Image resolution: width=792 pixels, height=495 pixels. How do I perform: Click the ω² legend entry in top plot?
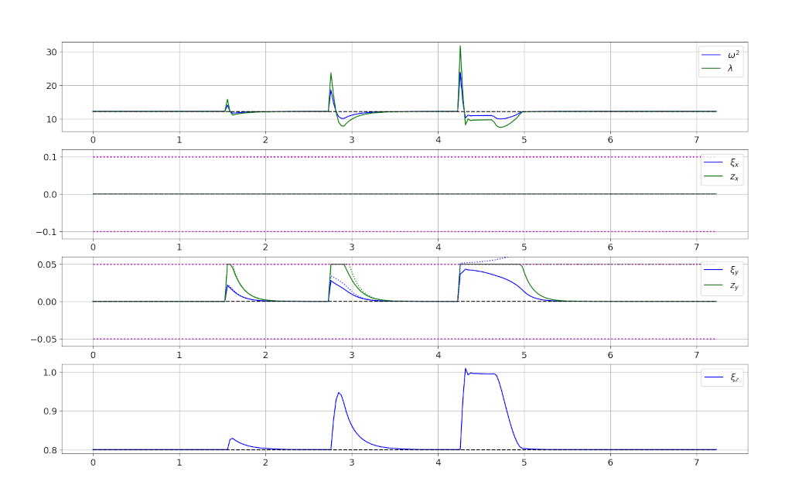point(729,55)
